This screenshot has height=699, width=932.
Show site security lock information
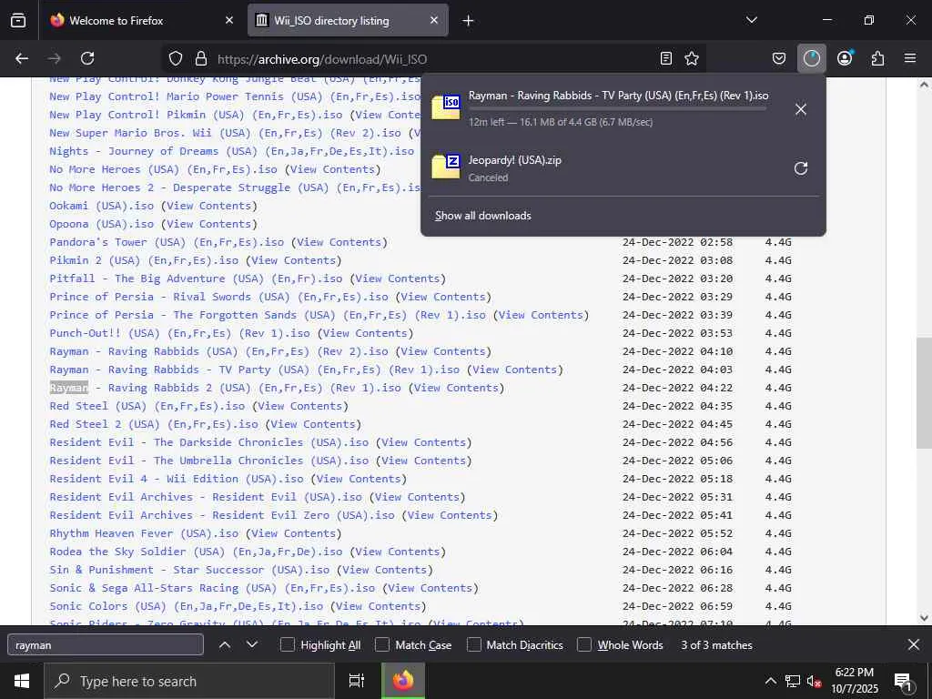[x=201, y=58]
